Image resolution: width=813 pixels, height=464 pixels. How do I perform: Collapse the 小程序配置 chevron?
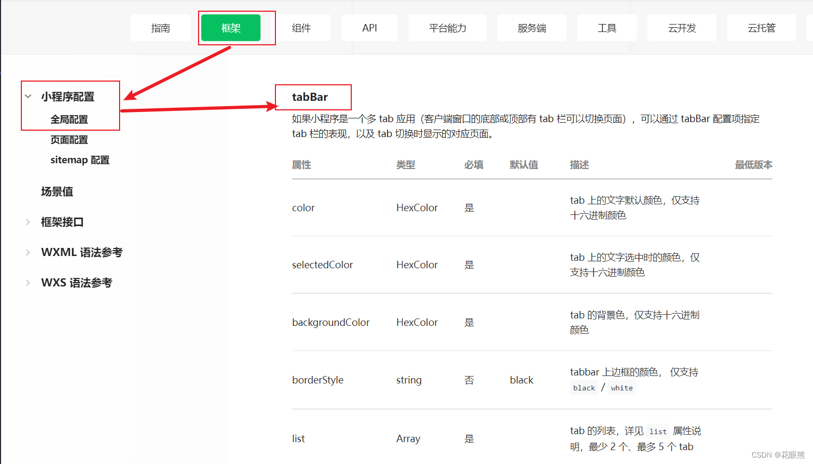[x=28, y=97]
